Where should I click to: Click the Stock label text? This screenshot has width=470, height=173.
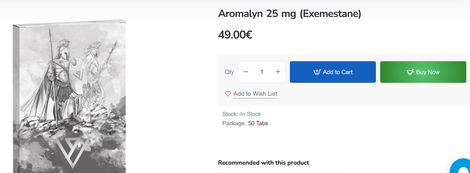pos(230,114)
